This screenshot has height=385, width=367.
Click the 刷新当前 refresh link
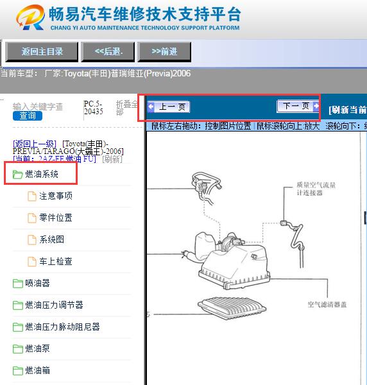pyautogui.click(x=348, y=110)
